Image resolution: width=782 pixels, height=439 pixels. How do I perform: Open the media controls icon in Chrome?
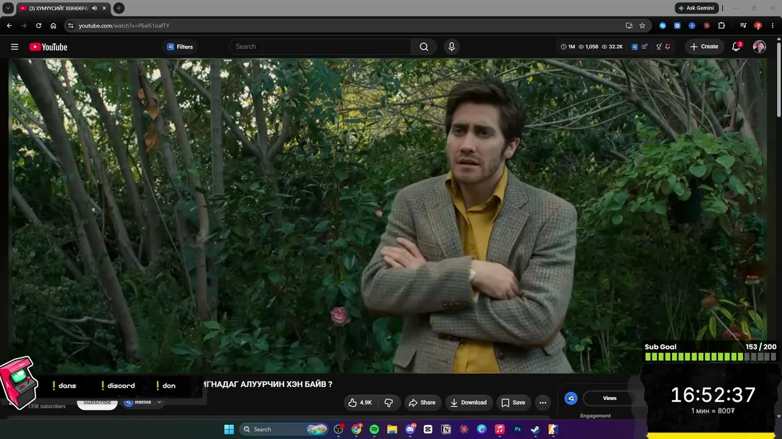pyautogui.click(x=743, y=26)
